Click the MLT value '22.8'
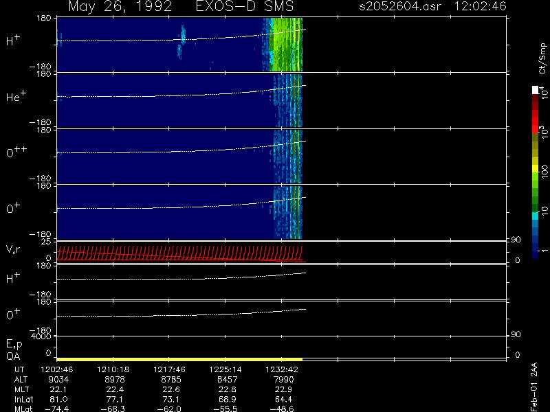The width and height of the screenshot is (550, 412). pyautogui.click(x=227, y=389)
